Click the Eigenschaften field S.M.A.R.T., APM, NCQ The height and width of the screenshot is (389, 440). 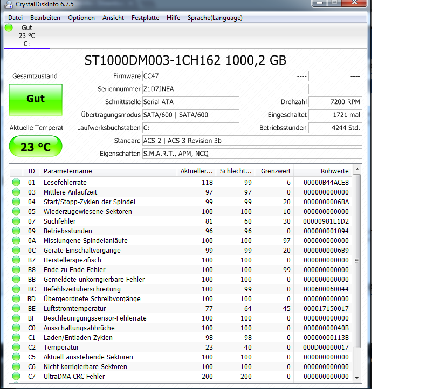point(252,154)
